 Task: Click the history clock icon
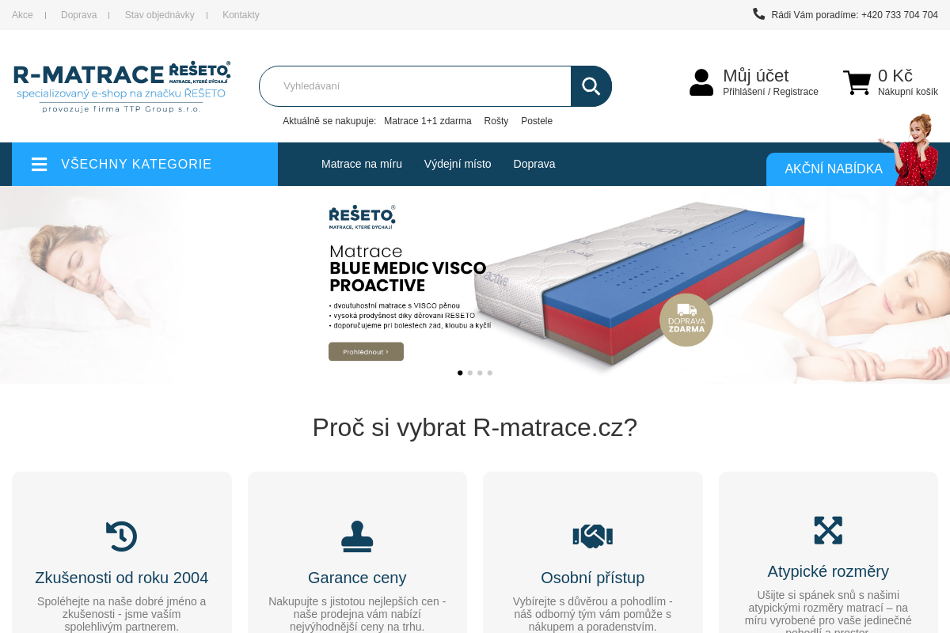pos(122,536)
